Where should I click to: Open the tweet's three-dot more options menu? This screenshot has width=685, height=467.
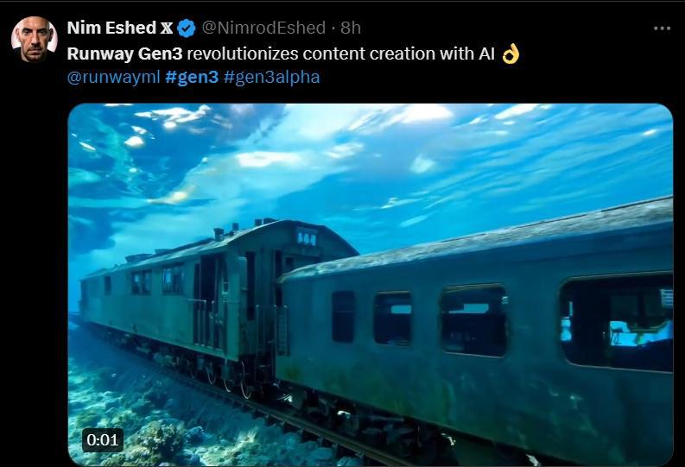[x=662, y=28]
